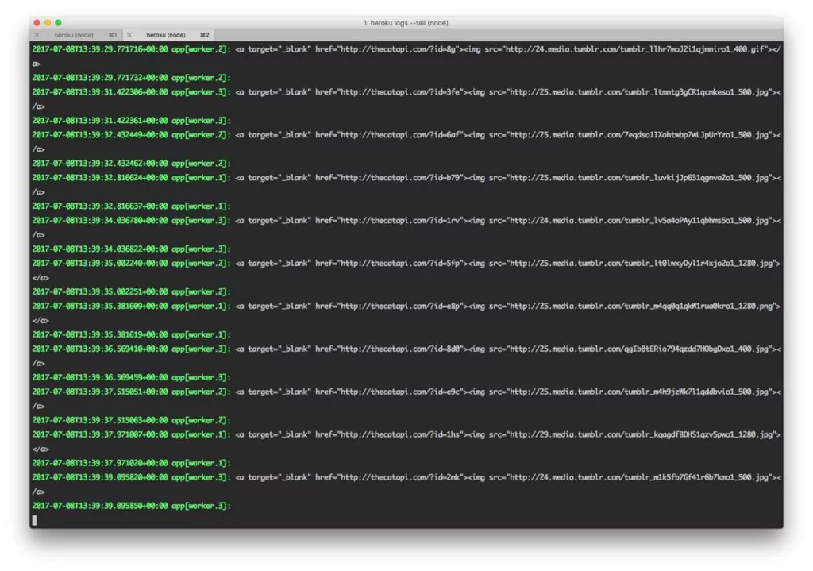Viewport: 813px width, 571px height.
Task: Close the first heroku (node) ⌘1 tab
Action: 37,35
